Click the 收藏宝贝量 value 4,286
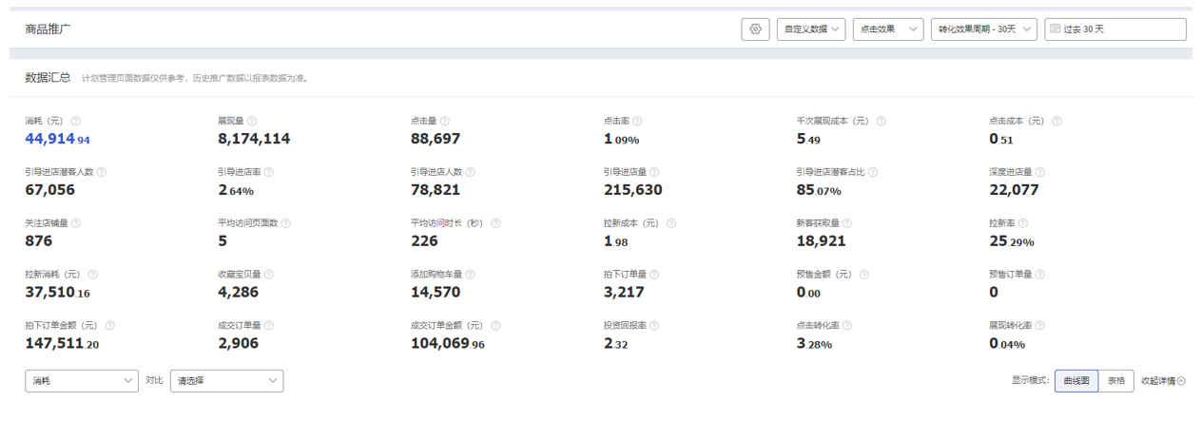1201x421 pixels. 240,293
